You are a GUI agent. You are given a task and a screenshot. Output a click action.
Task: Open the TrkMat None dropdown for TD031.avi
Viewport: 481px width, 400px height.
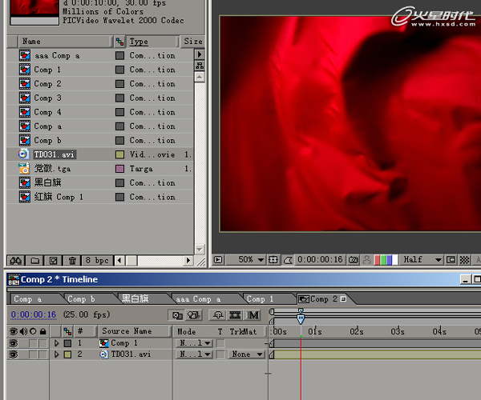click(x=246, y=354)
